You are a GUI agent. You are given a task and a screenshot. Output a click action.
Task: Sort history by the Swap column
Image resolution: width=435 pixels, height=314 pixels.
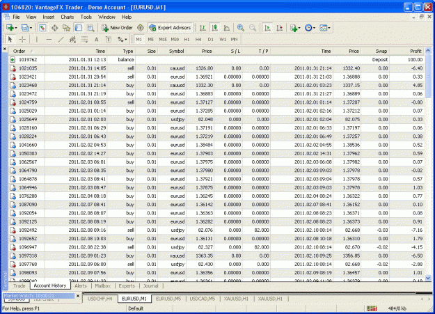click(x=375, y=51)
